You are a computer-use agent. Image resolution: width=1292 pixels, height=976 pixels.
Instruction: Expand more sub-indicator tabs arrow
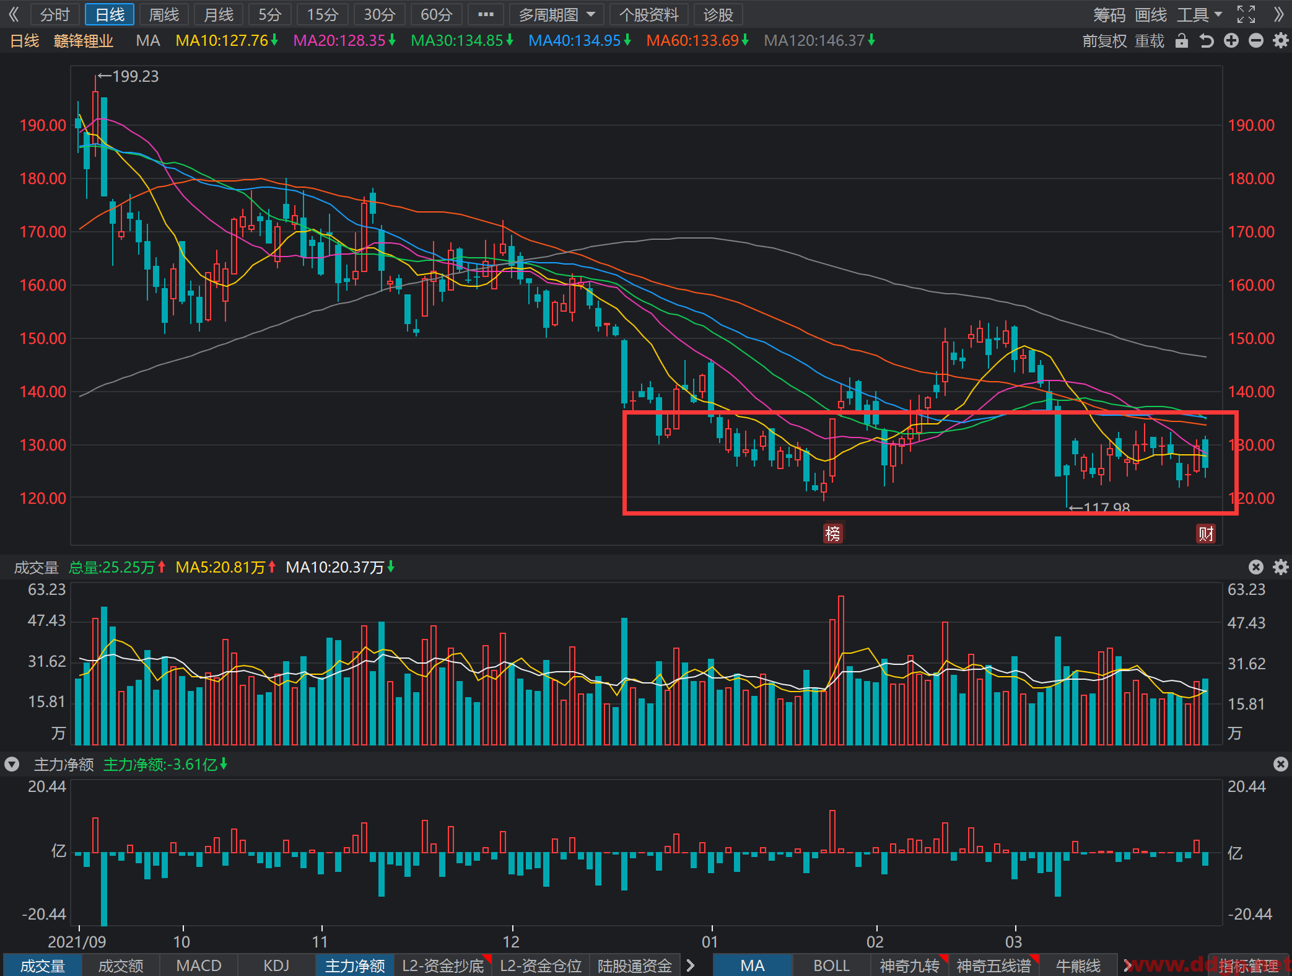[x=691, y=965]
